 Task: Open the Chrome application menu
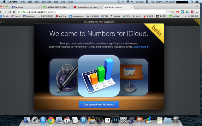13,2
